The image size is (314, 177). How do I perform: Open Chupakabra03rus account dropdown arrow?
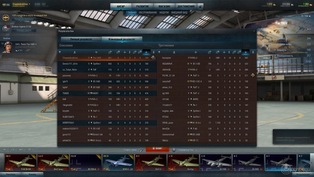tap(30, 4)
